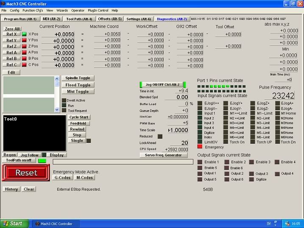Click the Jog Follow LED indicator
The width and height of the screenshot is (304, 228).
click(44, 155)
